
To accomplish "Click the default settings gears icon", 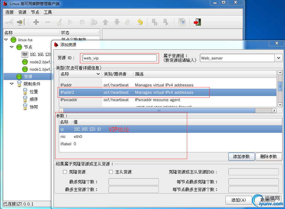I will (94, 22).
